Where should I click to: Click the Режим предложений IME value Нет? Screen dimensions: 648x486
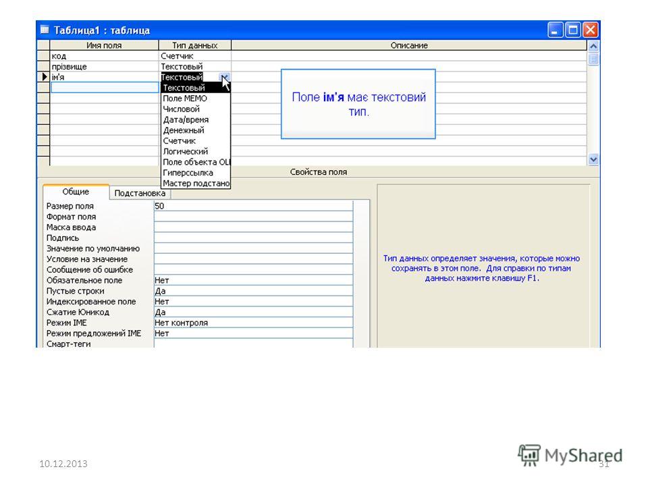pos(253,333)
